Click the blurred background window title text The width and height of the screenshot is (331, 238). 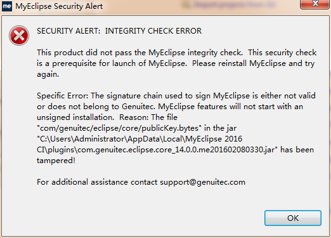[235, 4]
